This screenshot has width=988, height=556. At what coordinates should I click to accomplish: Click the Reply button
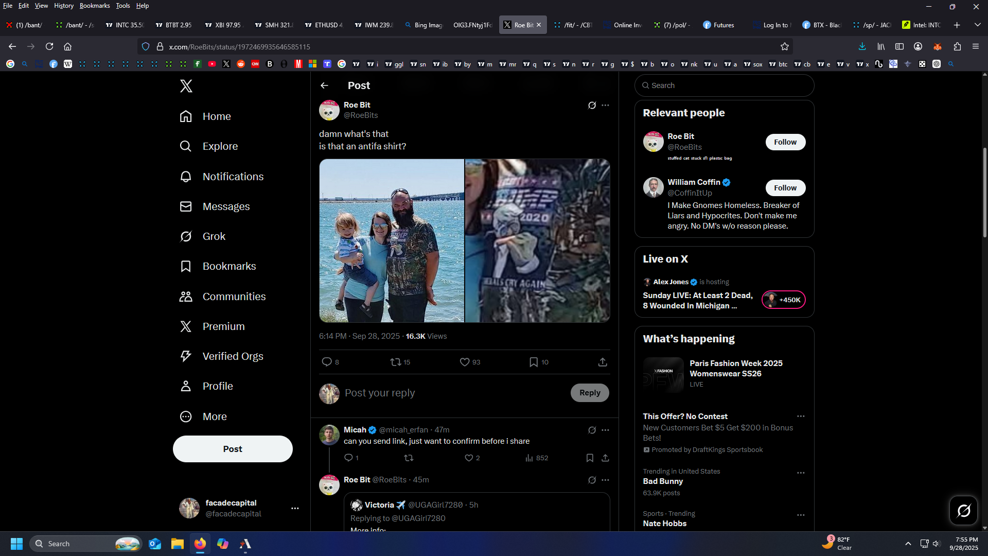[x=589, y=393]
